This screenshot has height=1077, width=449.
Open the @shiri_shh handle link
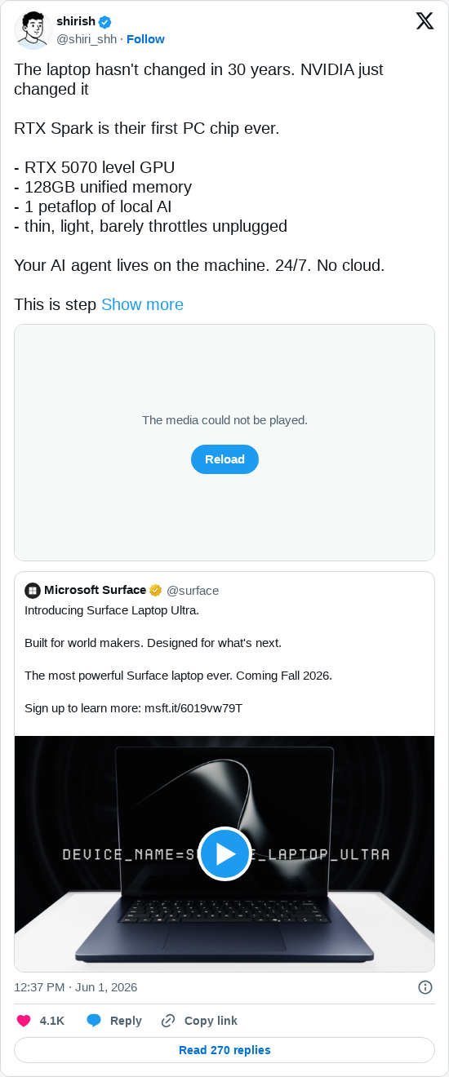(x=87, y=39)
